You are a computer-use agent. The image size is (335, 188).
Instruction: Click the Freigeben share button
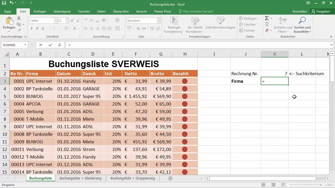[x=321, y=11]
